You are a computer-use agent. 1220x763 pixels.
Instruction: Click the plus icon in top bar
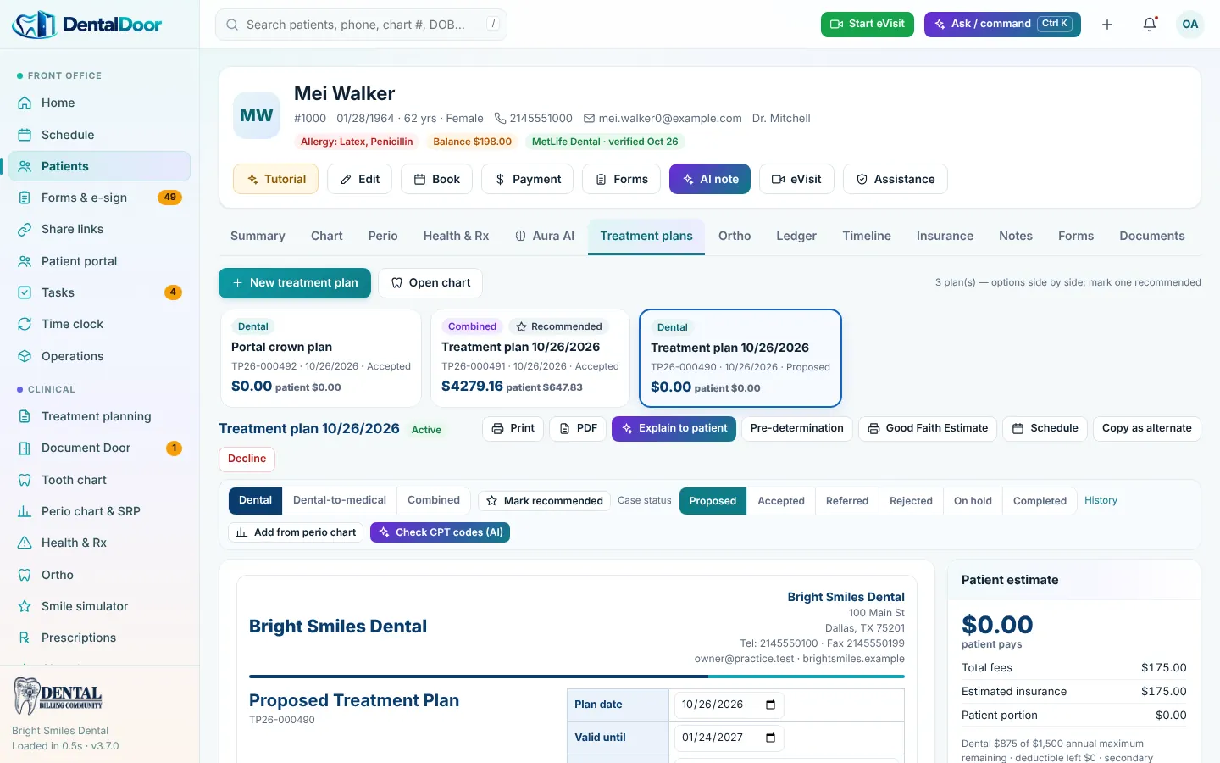[x=1107, y=25]
